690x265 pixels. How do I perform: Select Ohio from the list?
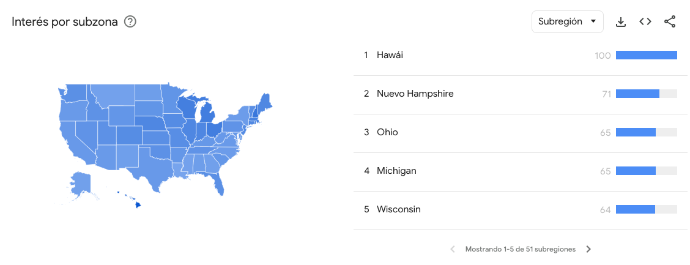point(387,132)
